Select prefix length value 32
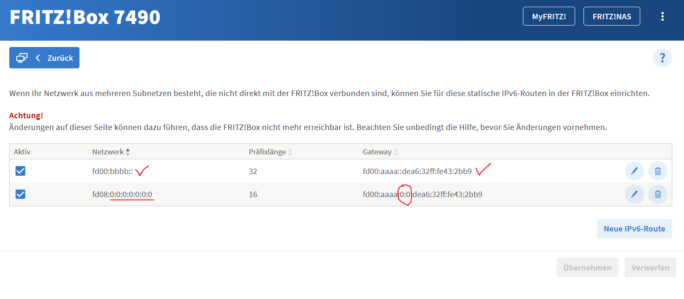 253,171
